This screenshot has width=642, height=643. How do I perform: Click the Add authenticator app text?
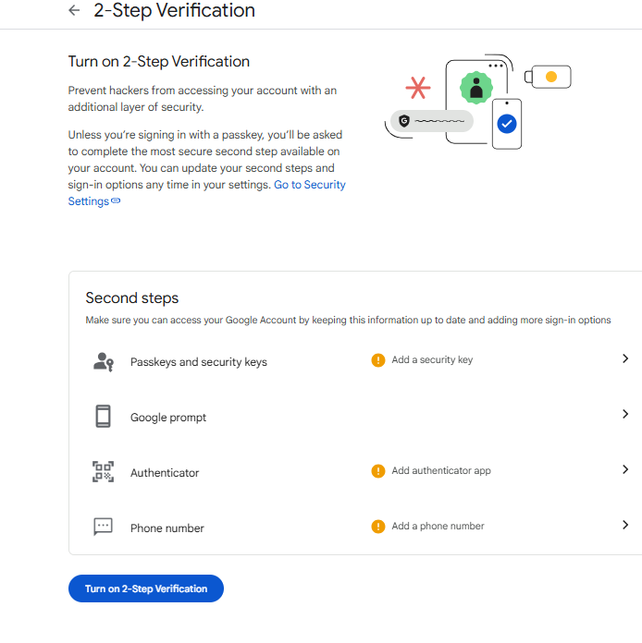click(441, 471)
